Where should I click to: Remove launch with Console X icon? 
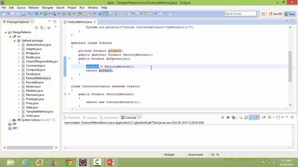tap(228, 117)
